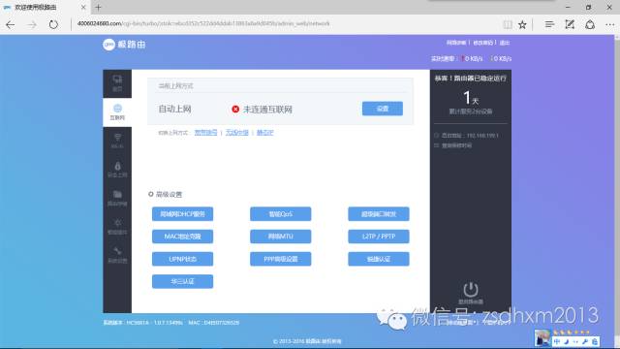Open the Edge share/notifications icon
The height and width of the screenshot is (349, 620).
[590, 24]
